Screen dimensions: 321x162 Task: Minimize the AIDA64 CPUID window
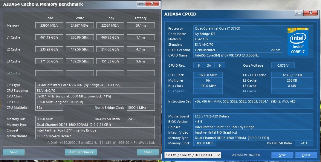[299, 13]
